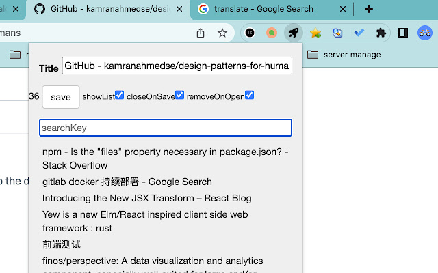Open the profile avatar menu
Image resolution: width=438 pixels, height=273 pixels.
click(x=425, y=33)
